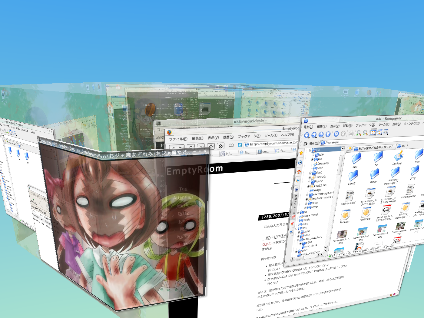Viewport: 424px width, 318px height.
Task: Follow the Profile link on EmptyRoom
Action: (183, 236)
